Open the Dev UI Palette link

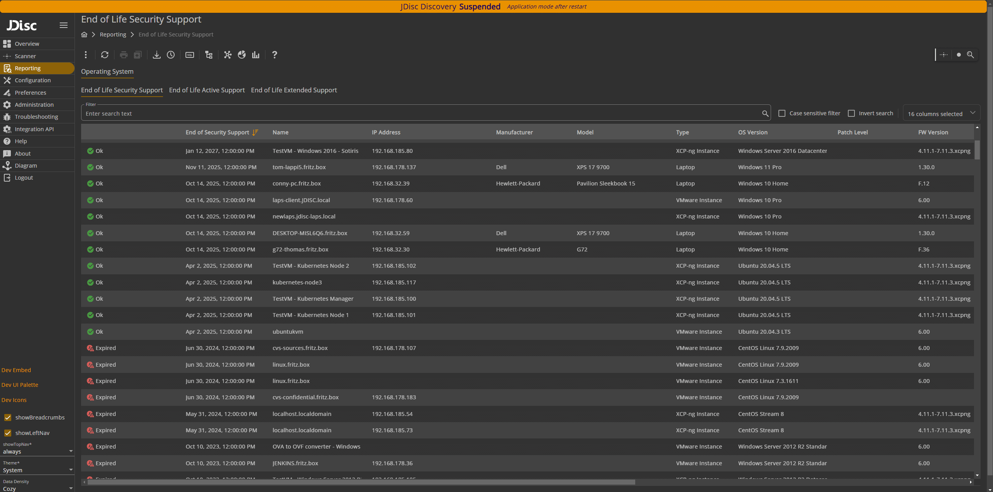tap(20, 385)
